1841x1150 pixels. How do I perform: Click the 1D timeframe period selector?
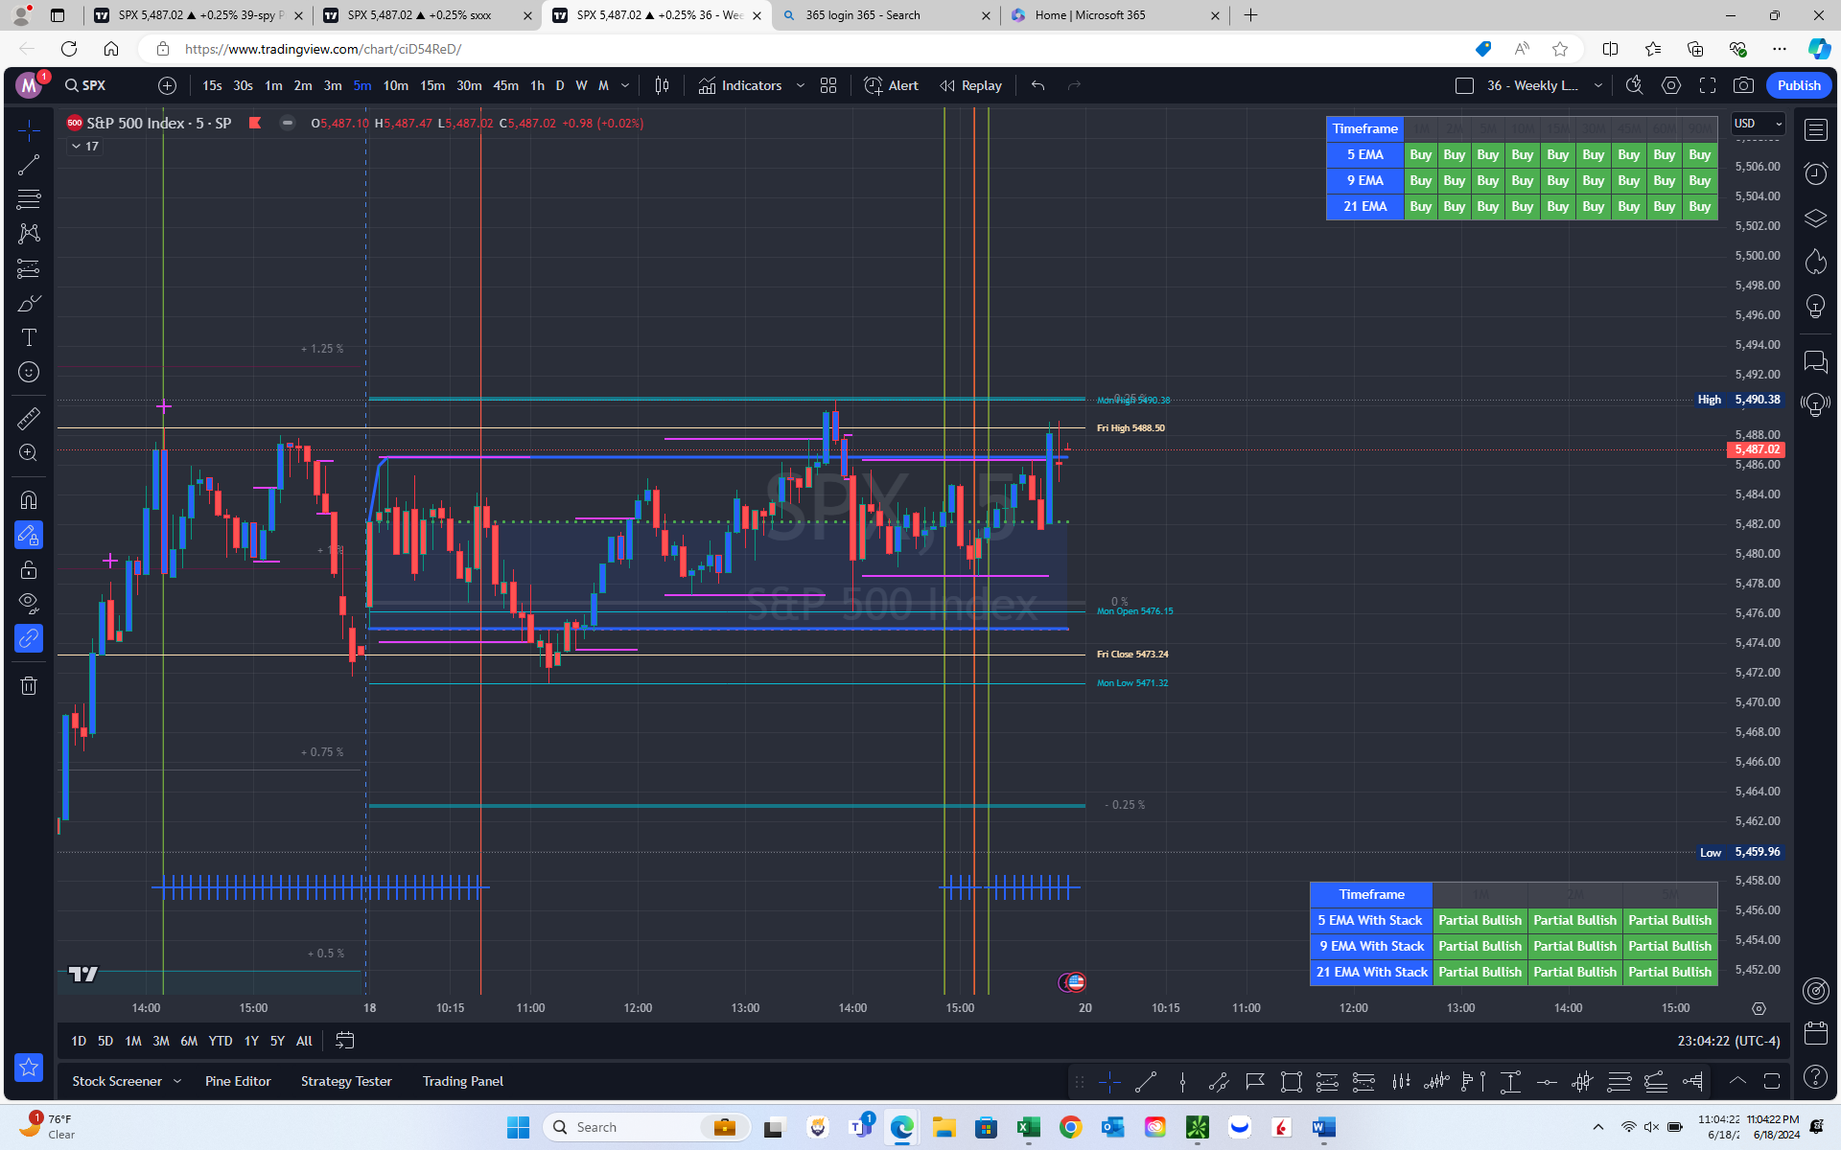pos(77,1040)
